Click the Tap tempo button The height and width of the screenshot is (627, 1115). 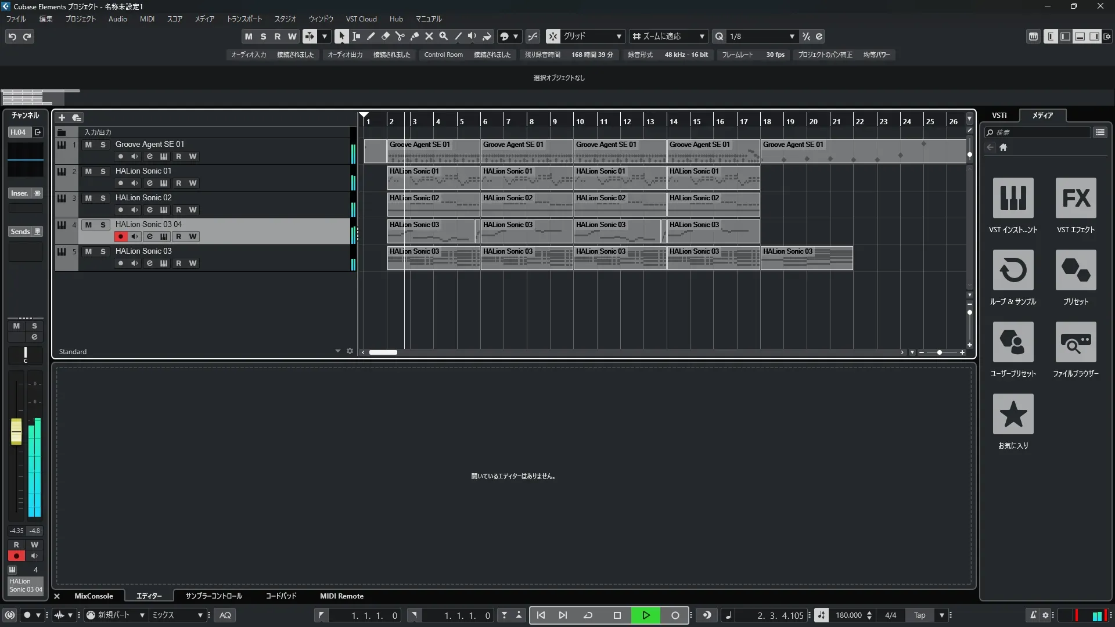point(919,615)
